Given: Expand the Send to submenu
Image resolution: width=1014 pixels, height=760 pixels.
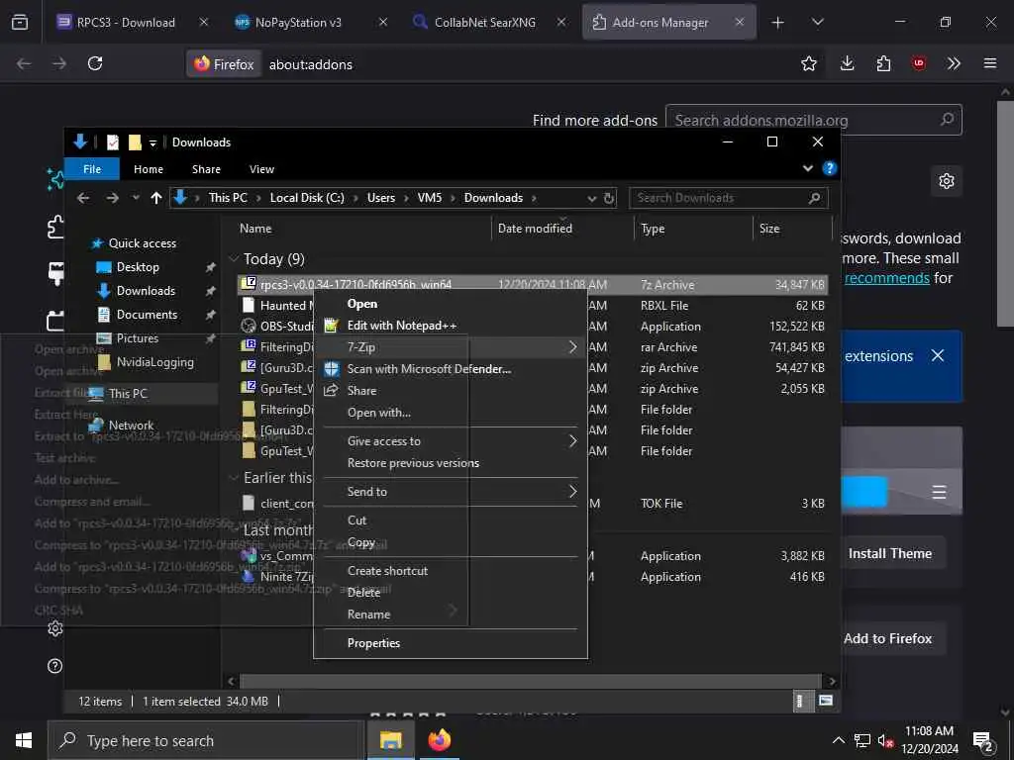Looking at the screenshot, I should pos(451,491).
